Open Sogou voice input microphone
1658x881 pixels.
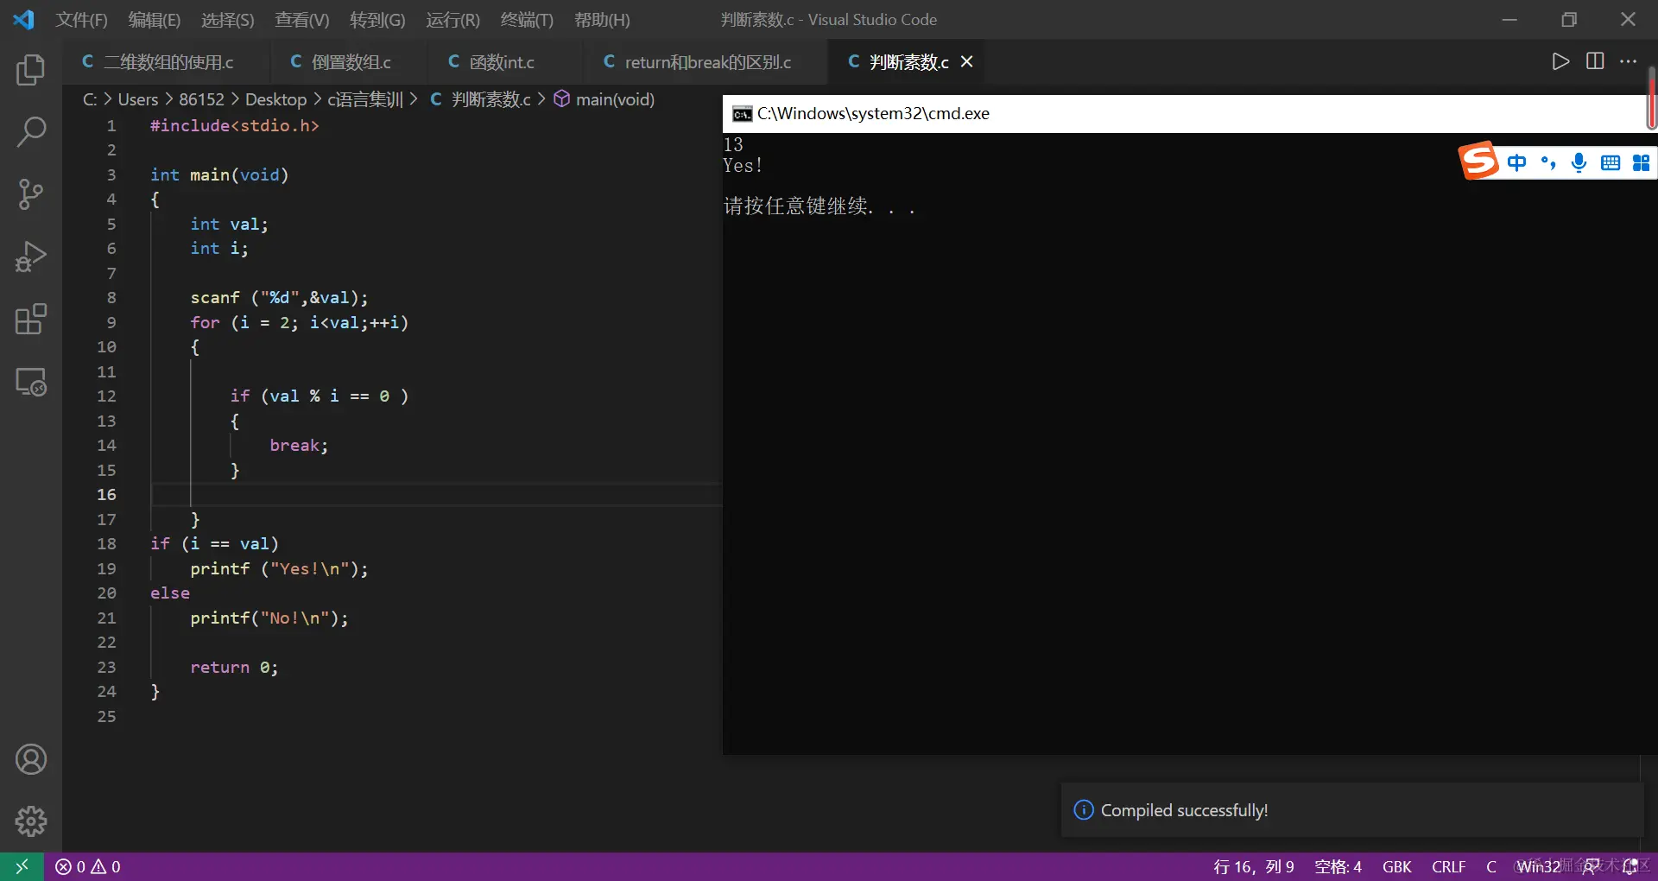tap(1579, 162)
